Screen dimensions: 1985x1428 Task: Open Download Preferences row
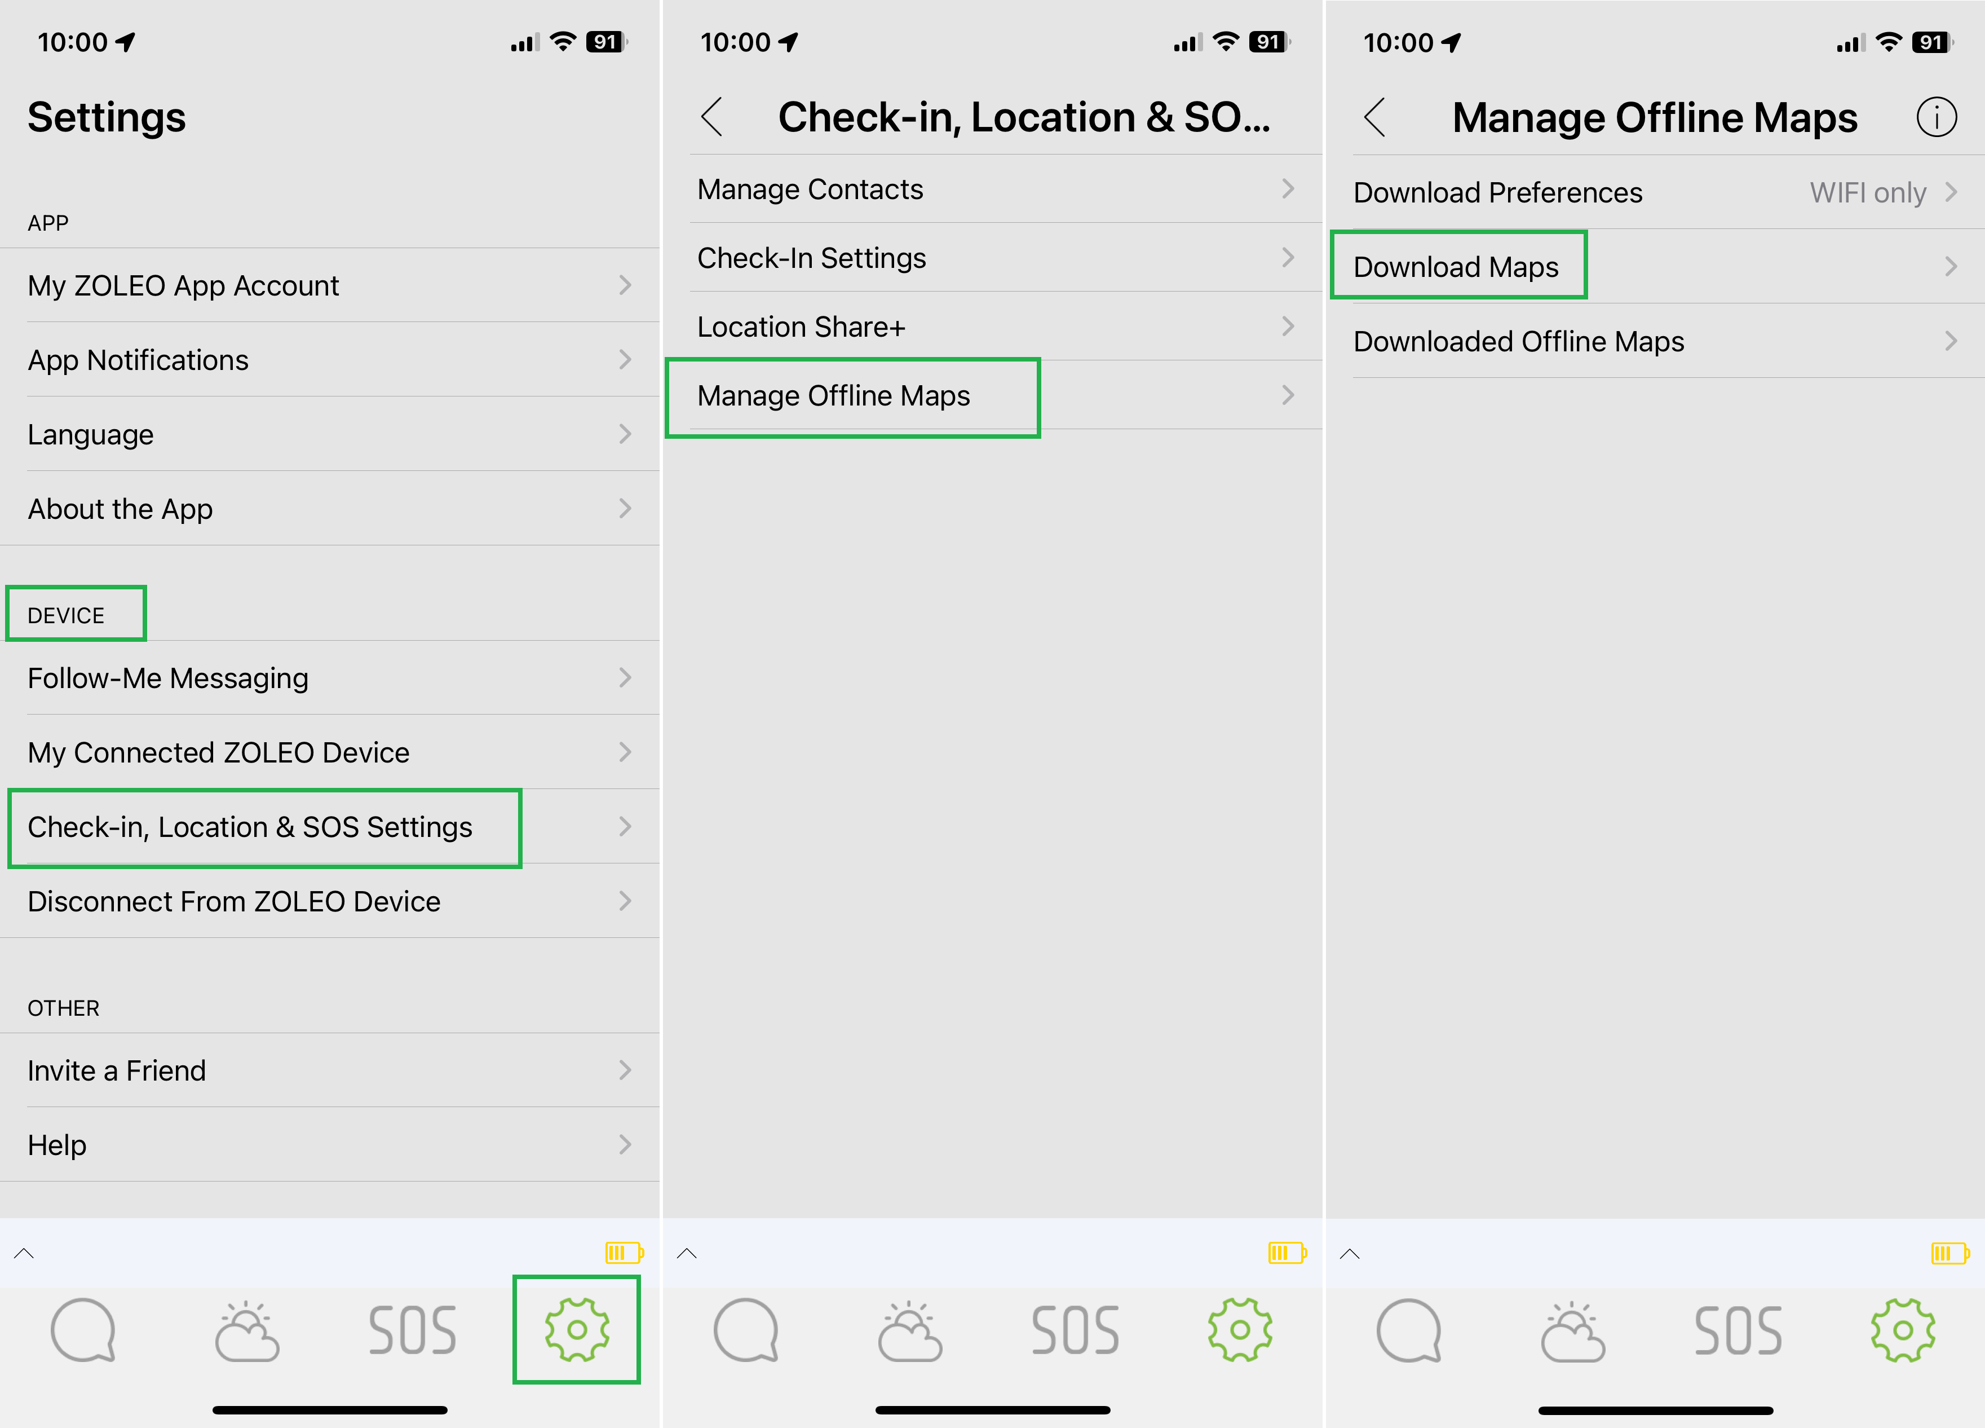pyautogui.click(x=1656, y=193)
